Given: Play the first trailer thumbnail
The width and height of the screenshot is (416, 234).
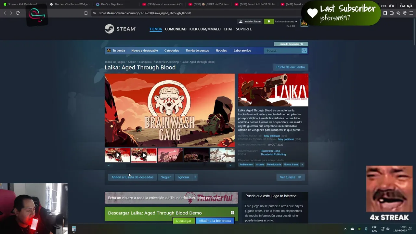Looking at the screenshot, I should tap(118, 155).
